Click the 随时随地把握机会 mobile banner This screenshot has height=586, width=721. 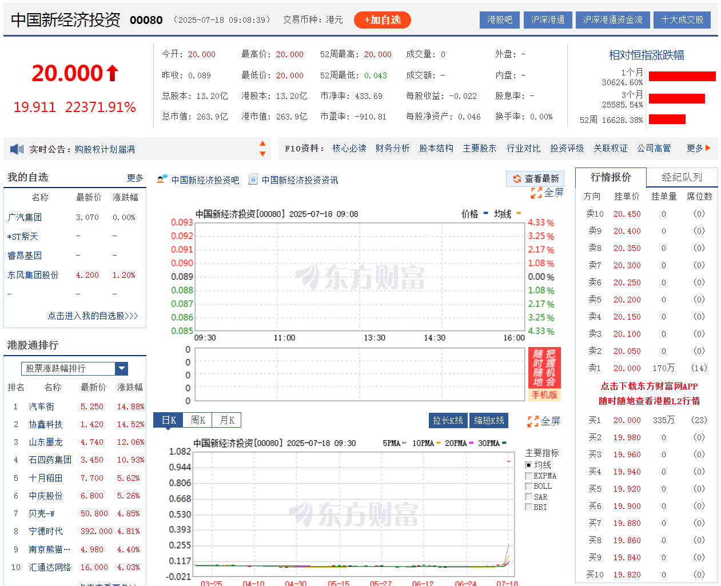(544, 374)
